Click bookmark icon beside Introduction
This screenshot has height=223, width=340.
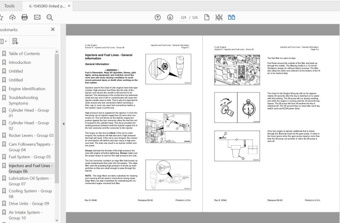click(x=4, y=62)
